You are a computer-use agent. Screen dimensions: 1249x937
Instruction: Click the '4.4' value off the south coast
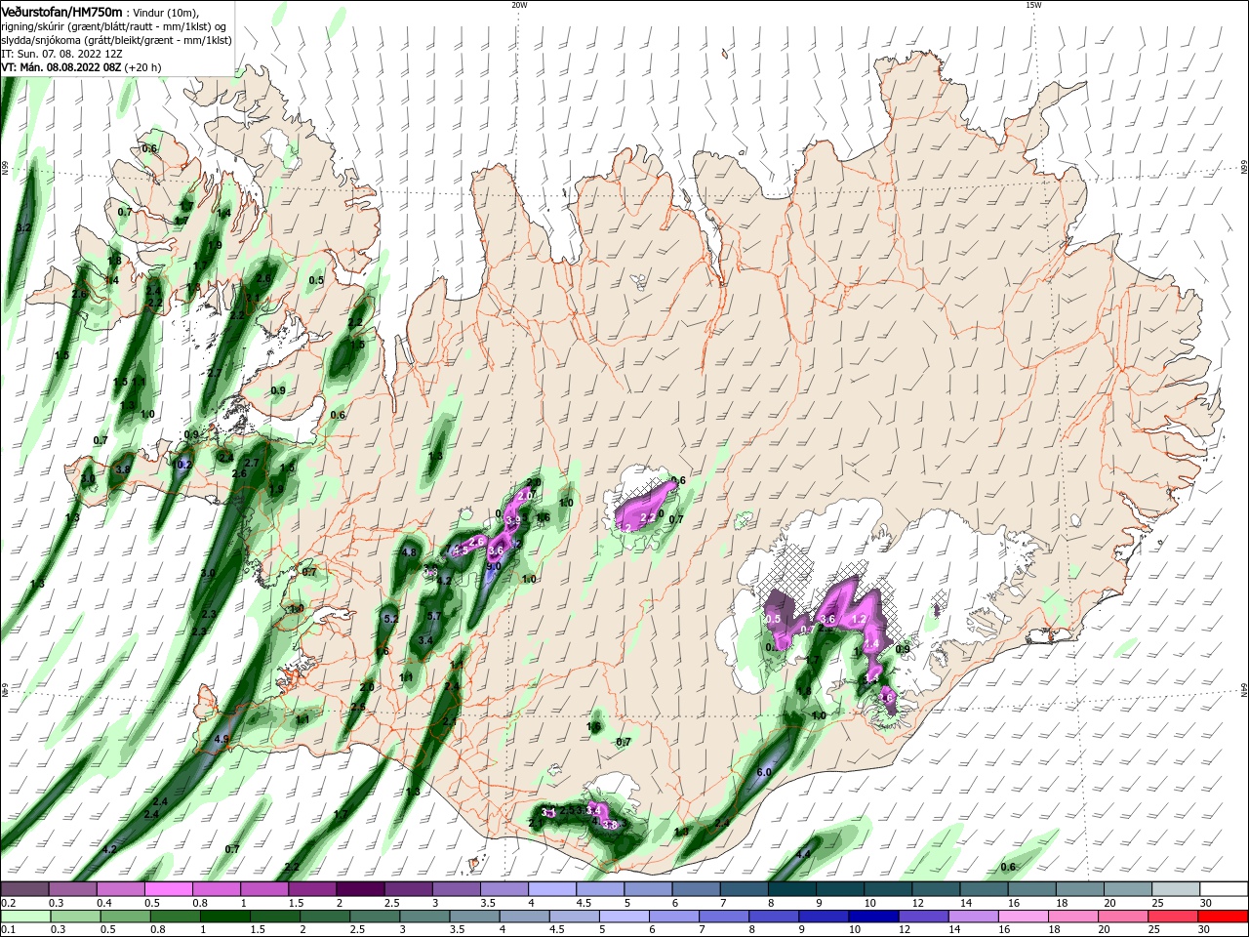click(x=804, y=854)
